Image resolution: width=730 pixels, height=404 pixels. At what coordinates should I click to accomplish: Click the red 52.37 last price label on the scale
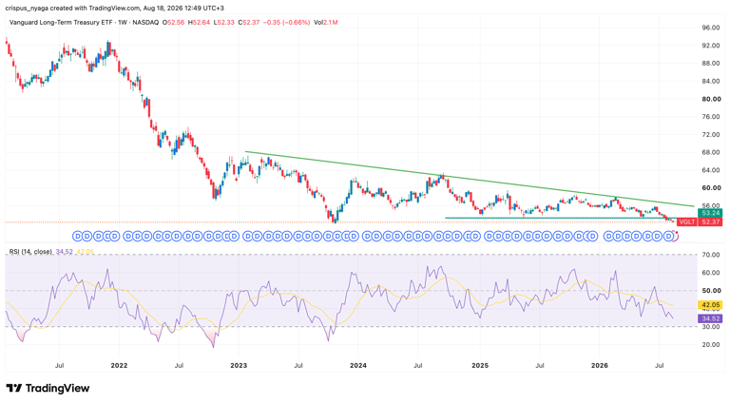710,222
